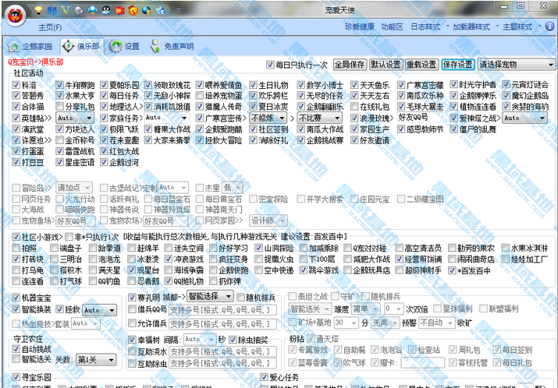Open the quick access toolbar customize arrow

tap(179, 10)
